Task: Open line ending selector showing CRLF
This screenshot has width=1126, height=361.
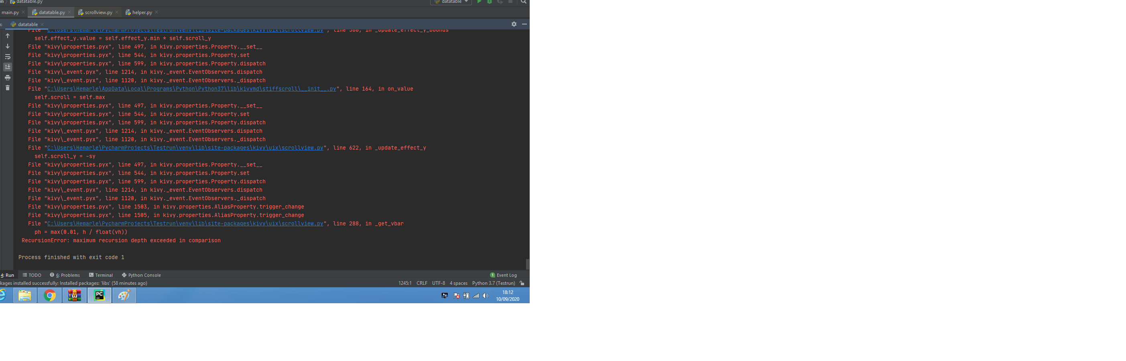Action: (421, 283)
